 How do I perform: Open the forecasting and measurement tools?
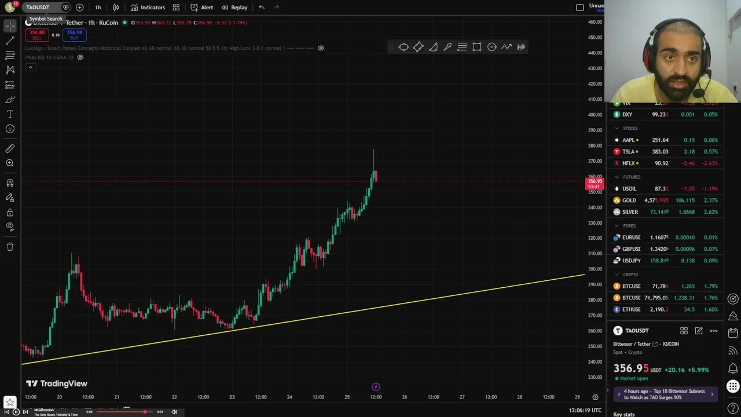tap(10, 85)
